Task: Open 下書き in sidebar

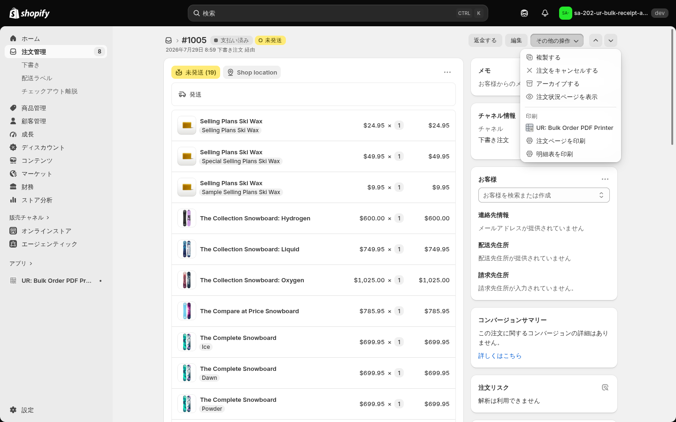Action: tap(31, 65)
